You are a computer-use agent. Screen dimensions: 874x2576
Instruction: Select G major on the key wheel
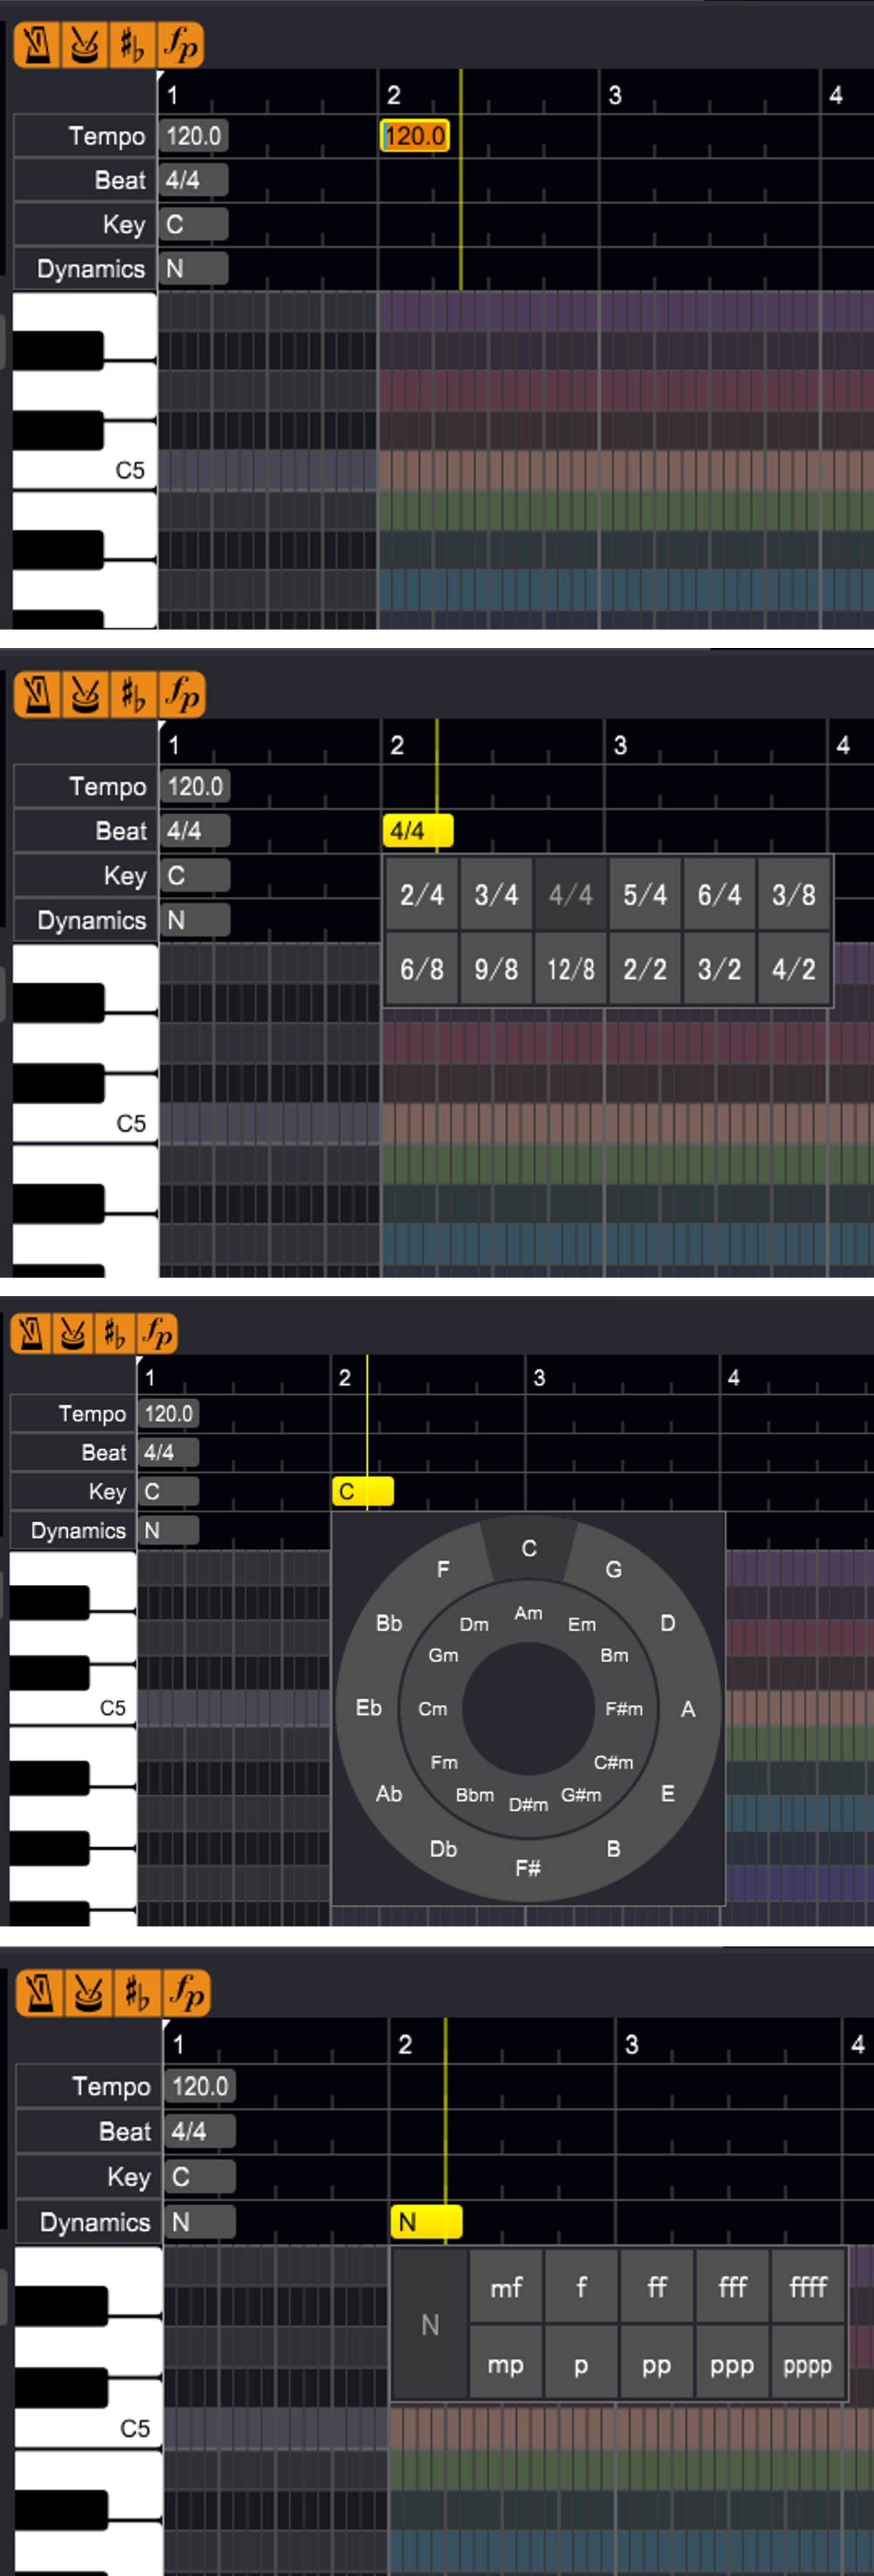point(613,1570)
